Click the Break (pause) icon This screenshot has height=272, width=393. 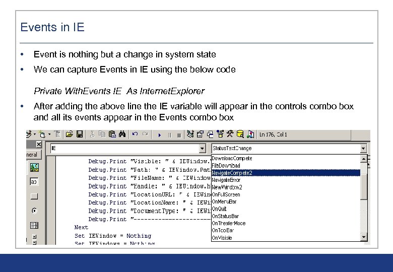coord(170,135)
